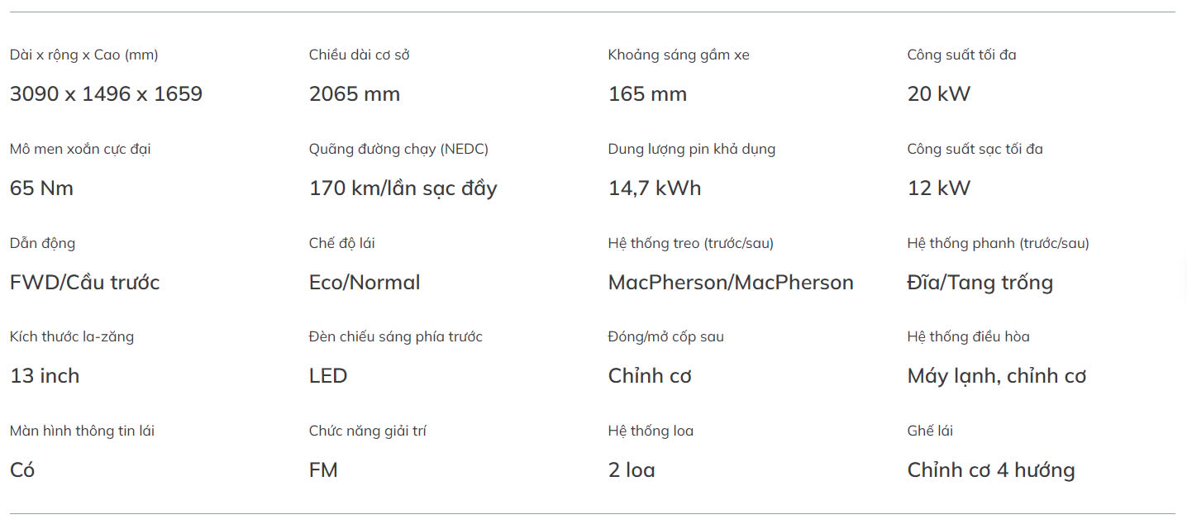Click the dimensions value 3090 x 1496 x 1659
1187x529 pixels.
pos(106,94)
